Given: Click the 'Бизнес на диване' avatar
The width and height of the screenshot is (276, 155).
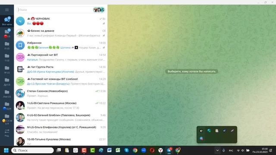Looking at the screenshot, I should tap(20, 33).
